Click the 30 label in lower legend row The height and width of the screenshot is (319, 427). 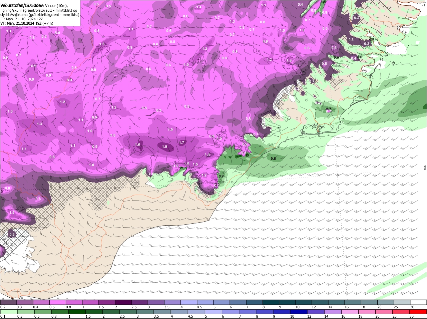tap(412, 316)
